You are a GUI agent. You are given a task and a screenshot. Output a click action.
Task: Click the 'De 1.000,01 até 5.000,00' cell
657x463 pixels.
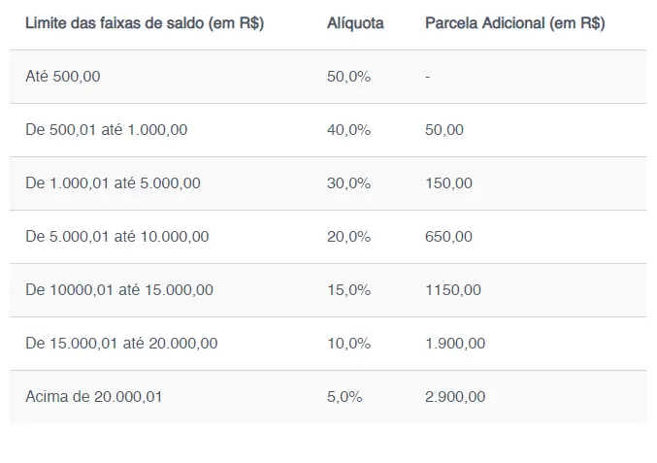pos(114,183)
